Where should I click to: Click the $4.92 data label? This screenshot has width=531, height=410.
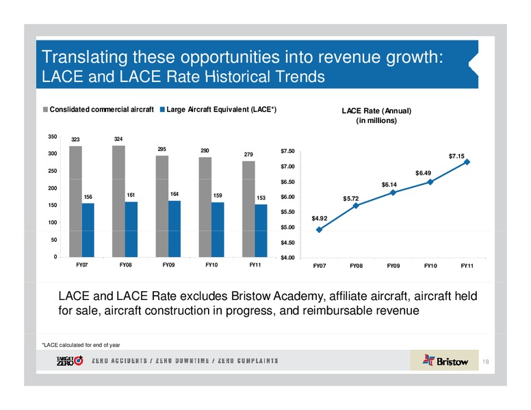tap(320, 219)
